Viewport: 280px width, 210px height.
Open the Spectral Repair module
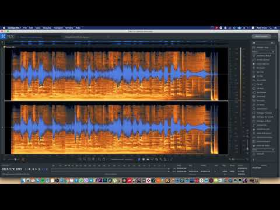264,141
